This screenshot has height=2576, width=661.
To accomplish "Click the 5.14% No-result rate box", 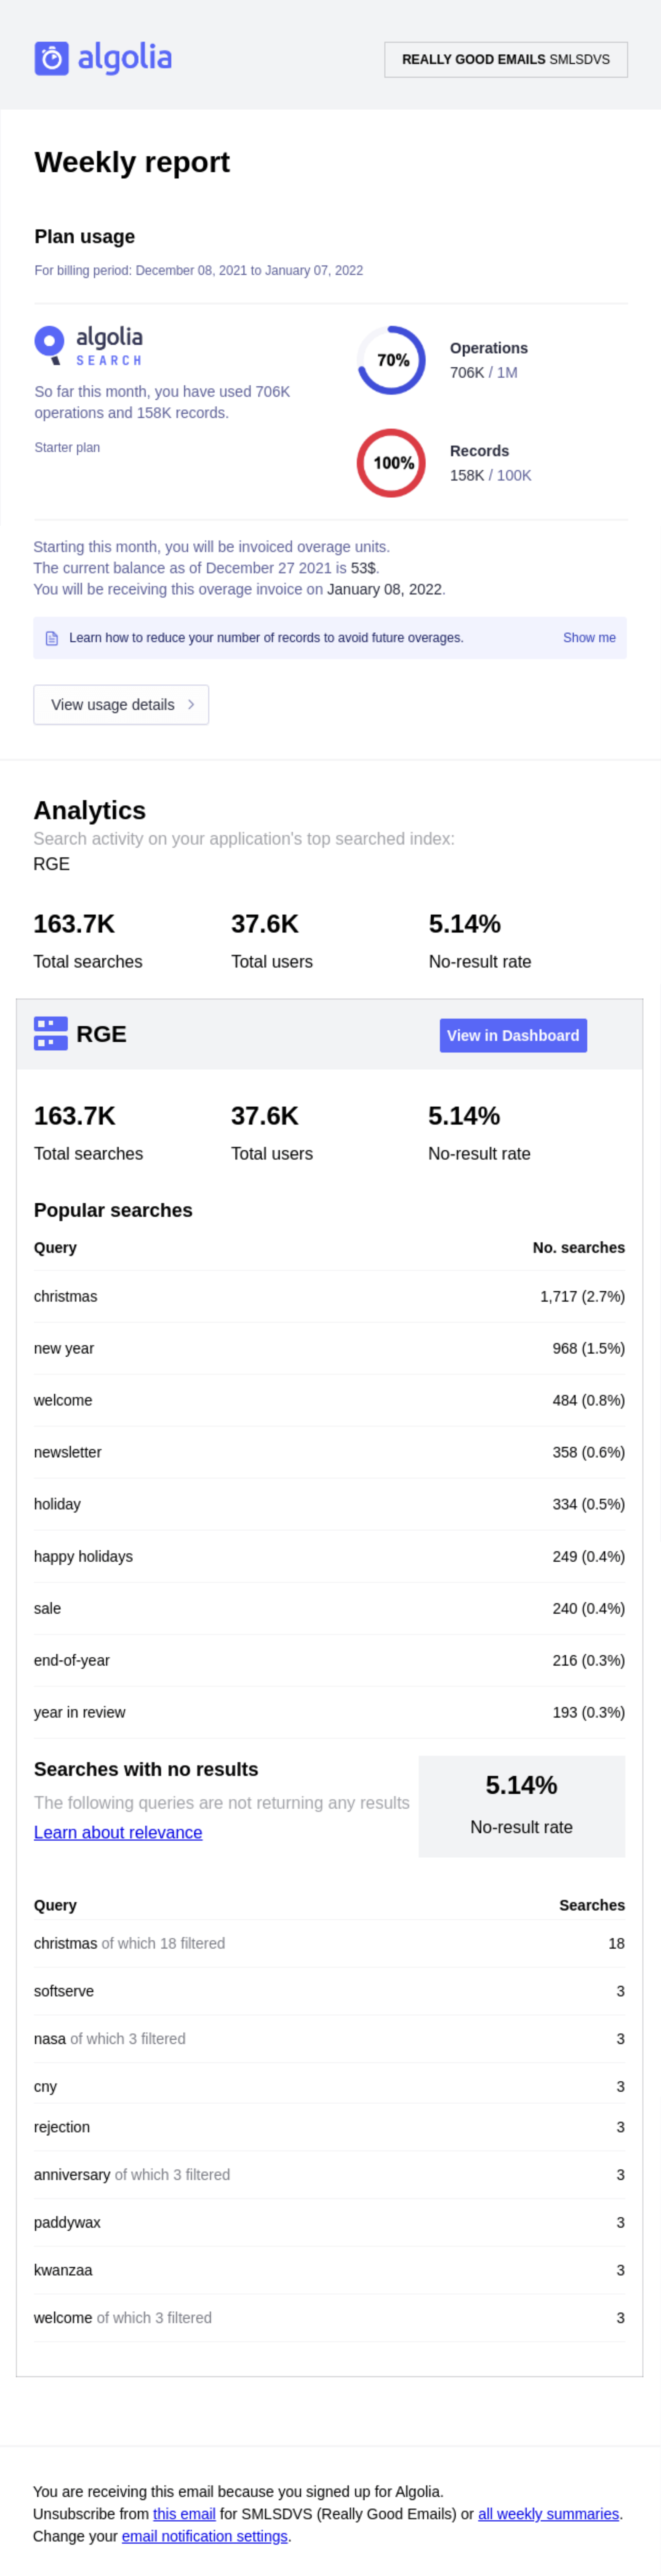I will click(x=521, y=1805).
